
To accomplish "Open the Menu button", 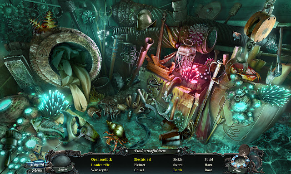I will click(x=37, y=170).
